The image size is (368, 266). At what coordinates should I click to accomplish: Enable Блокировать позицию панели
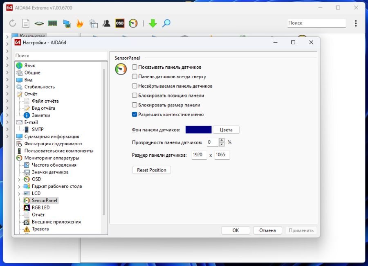(135, 95)
